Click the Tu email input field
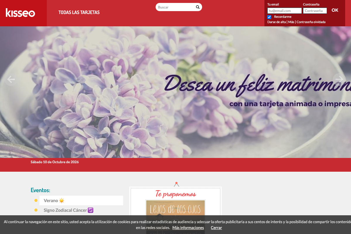The width and height of the screenshot is (351, 234). [x=285, y=11]
